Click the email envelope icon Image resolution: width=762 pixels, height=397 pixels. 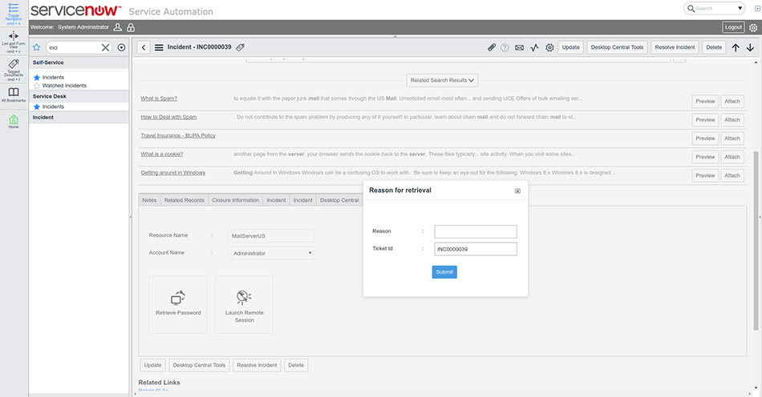(520, 47)
